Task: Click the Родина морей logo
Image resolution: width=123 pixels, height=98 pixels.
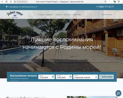Action: [15, 15]
